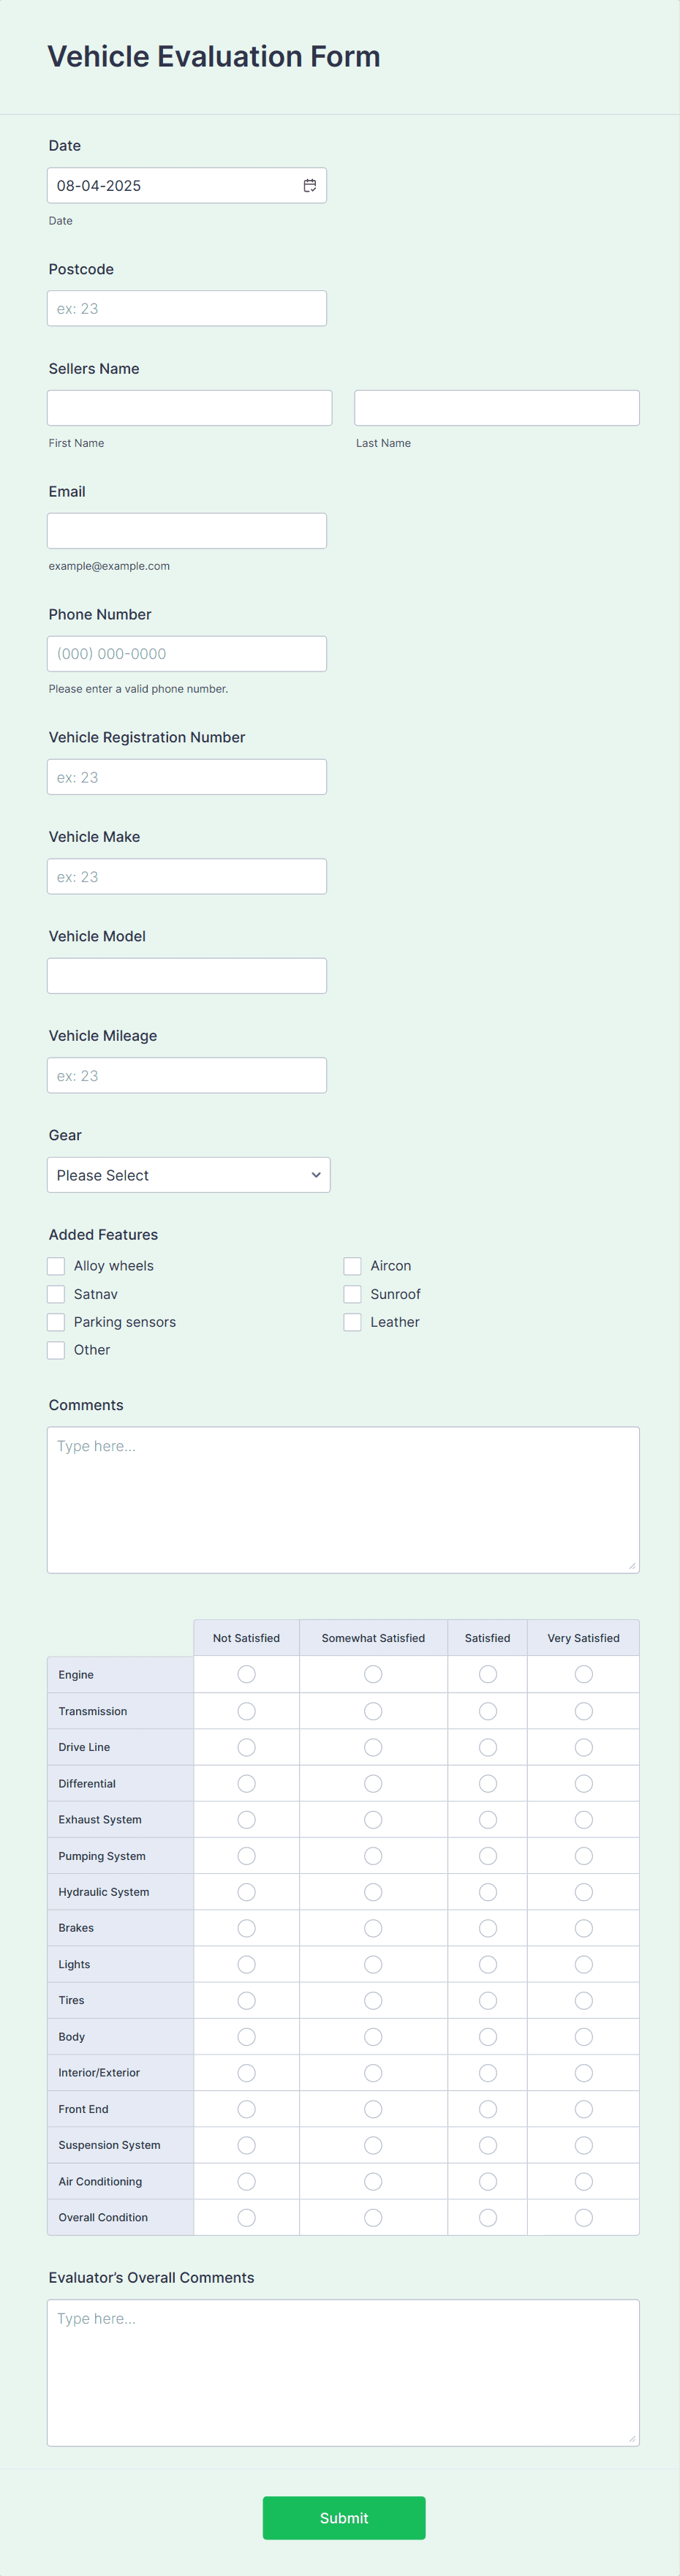Tick the Satnav checkbox

[x=56, y=1293]
